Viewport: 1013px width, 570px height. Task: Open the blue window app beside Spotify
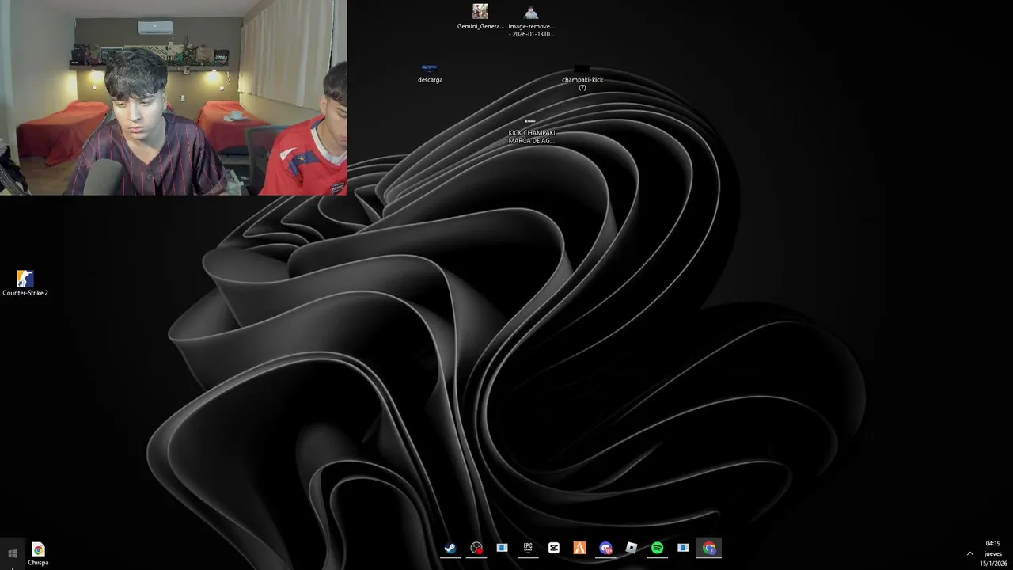(x=683, y=548)
